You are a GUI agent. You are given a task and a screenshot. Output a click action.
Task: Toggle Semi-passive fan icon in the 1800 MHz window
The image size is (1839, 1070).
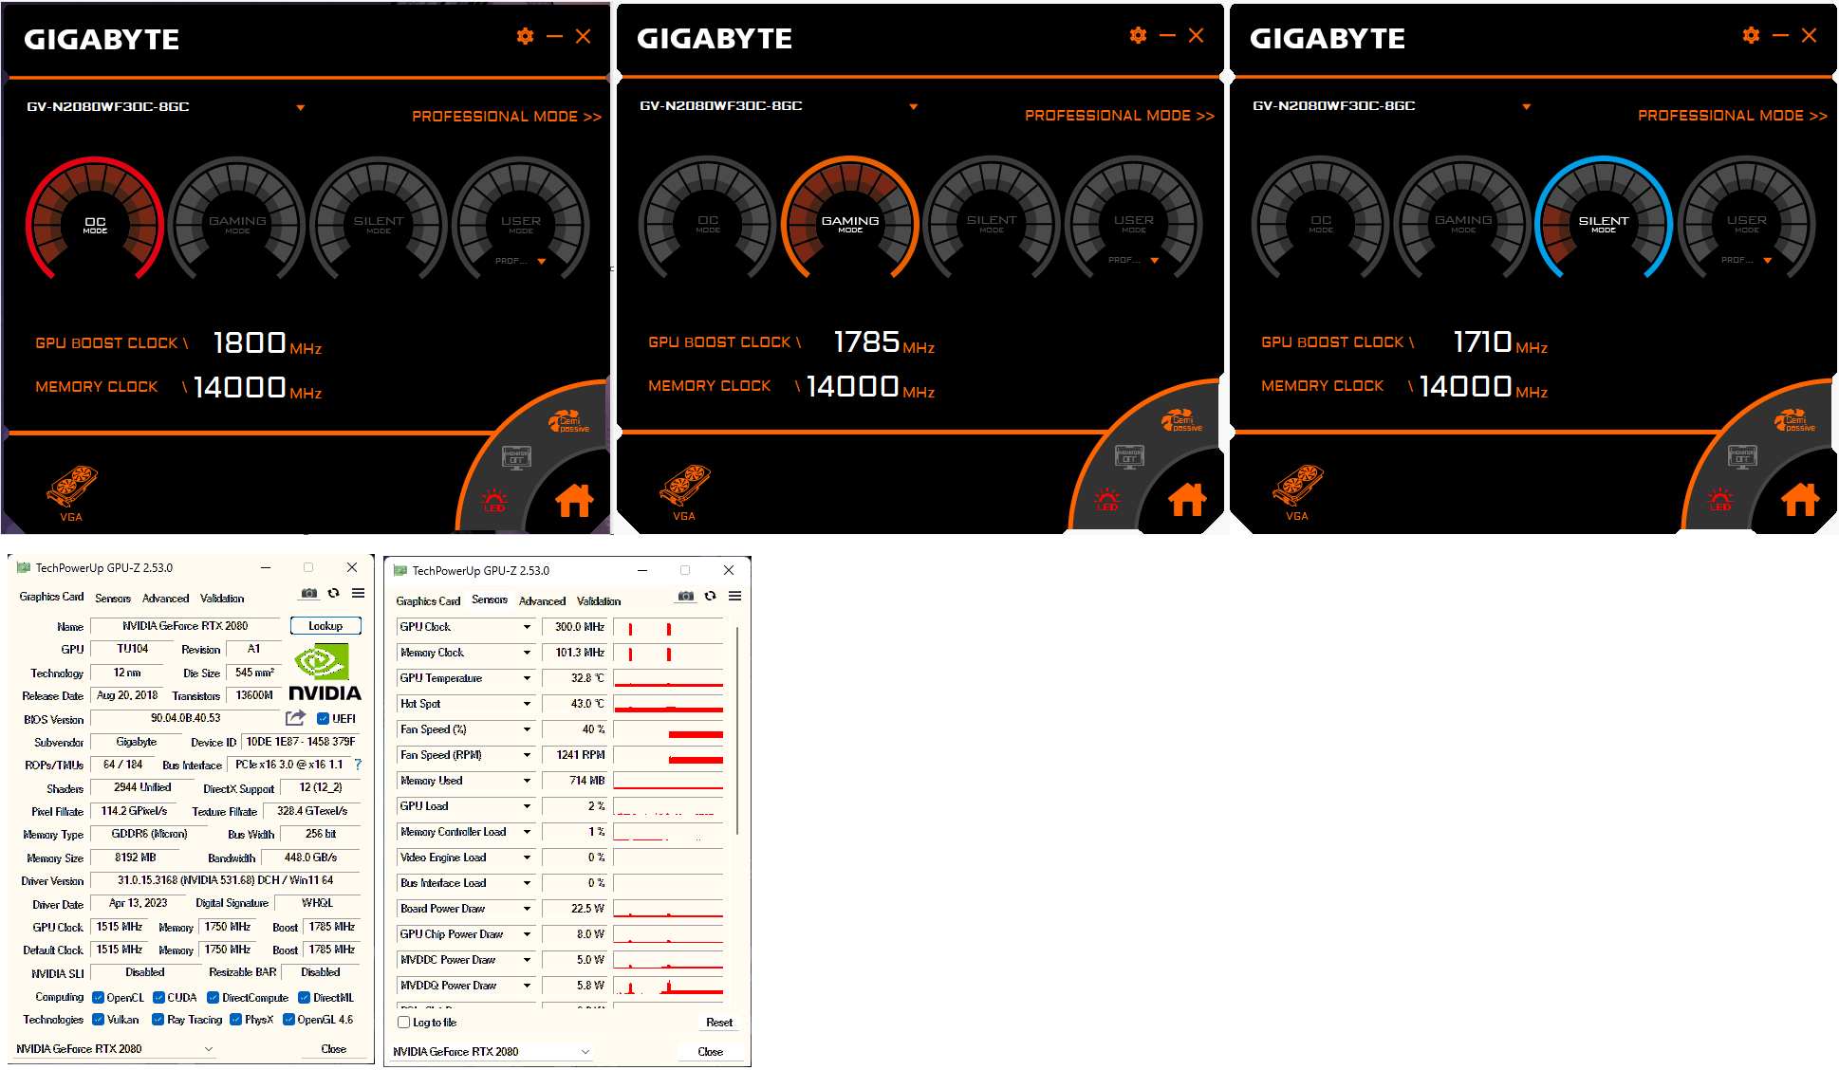click(x=569, y=422)
